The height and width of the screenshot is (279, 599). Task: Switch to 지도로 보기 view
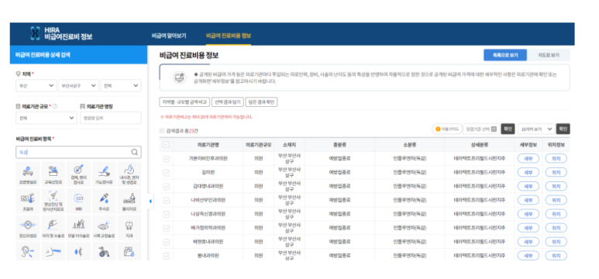[548, 55]
